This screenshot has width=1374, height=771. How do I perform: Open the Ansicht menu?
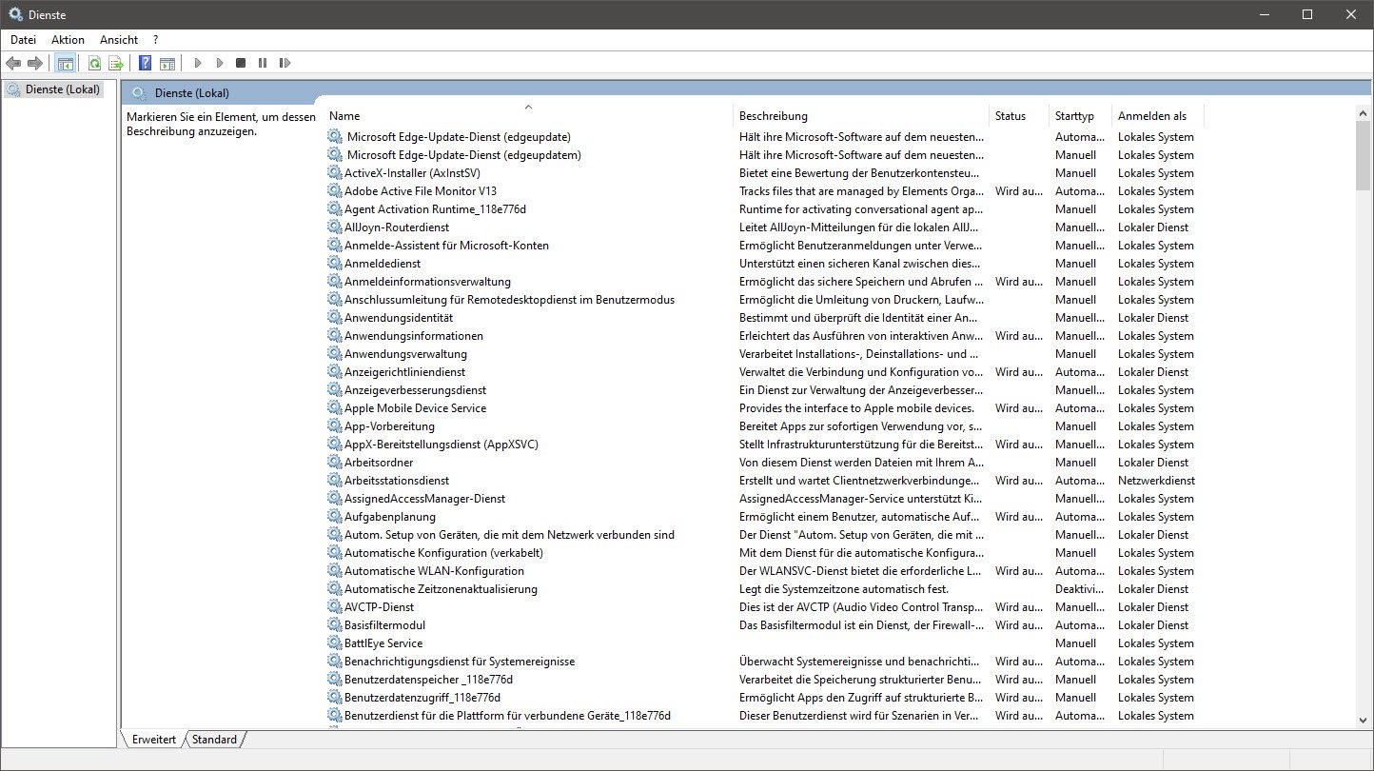click(119, 40)
